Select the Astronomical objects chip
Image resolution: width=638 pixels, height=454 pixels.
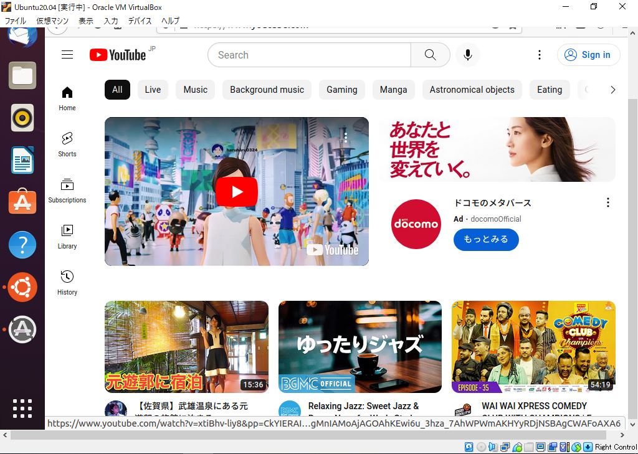pyautogui.click(x=472, y=90)
